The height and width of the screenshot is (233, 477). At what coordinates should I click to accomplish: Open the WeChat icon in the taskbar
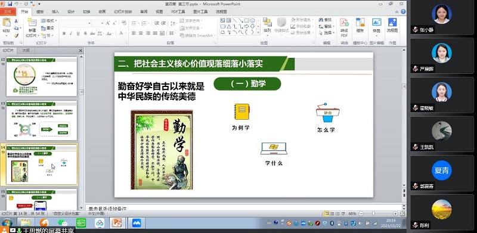pos(63,223)
